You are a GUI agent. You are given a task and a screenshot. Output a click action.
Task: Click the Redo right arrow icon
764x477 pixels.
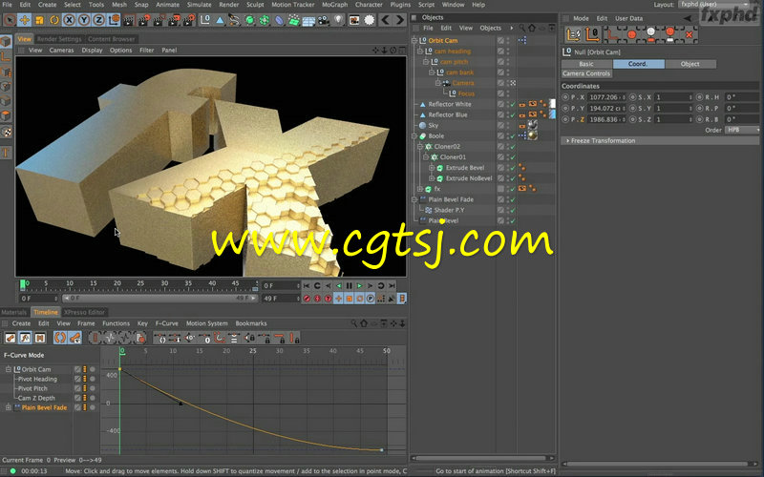click(x=400, y=20)
